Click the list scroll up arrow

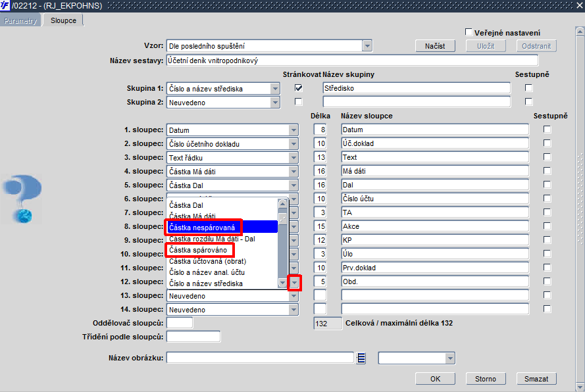282,204
